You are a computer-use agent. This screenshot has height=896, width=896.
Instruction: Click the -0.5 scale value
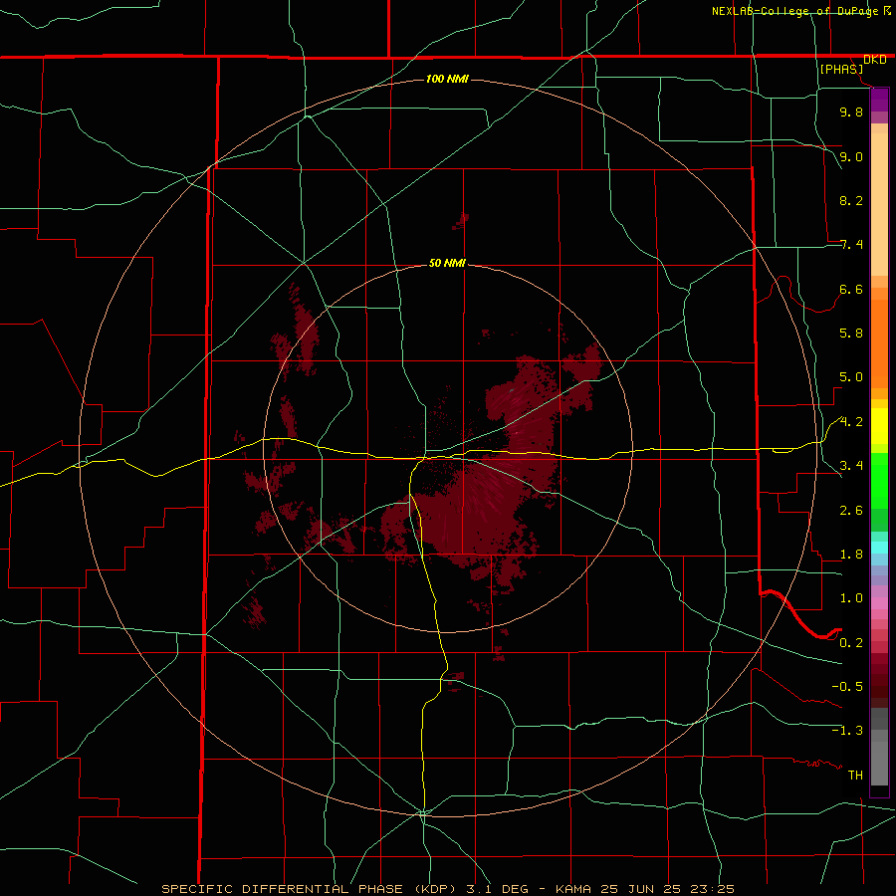pos(847,687)
